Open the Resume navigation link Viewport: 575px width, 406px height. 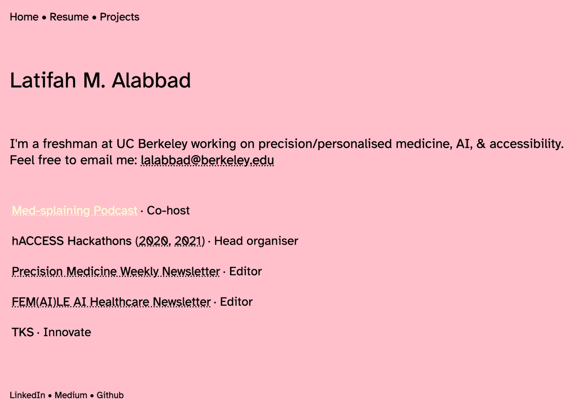(x=69, y=17)
